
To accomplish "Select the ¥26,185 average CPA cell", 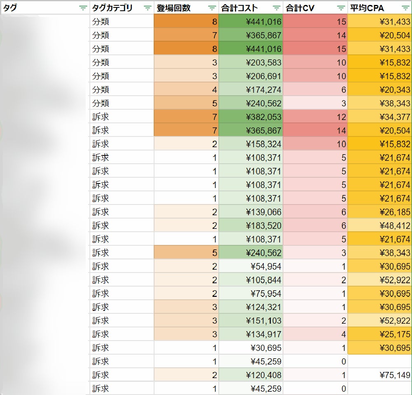I will 380,212.
